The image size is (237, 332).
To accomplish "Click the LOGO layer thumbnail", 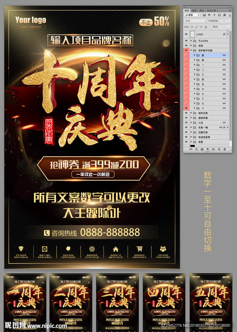I will point(192,34).
